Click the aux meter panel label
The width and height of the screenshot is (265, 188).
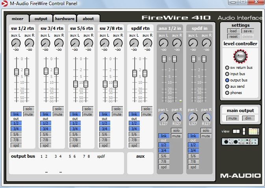(140, 156)
